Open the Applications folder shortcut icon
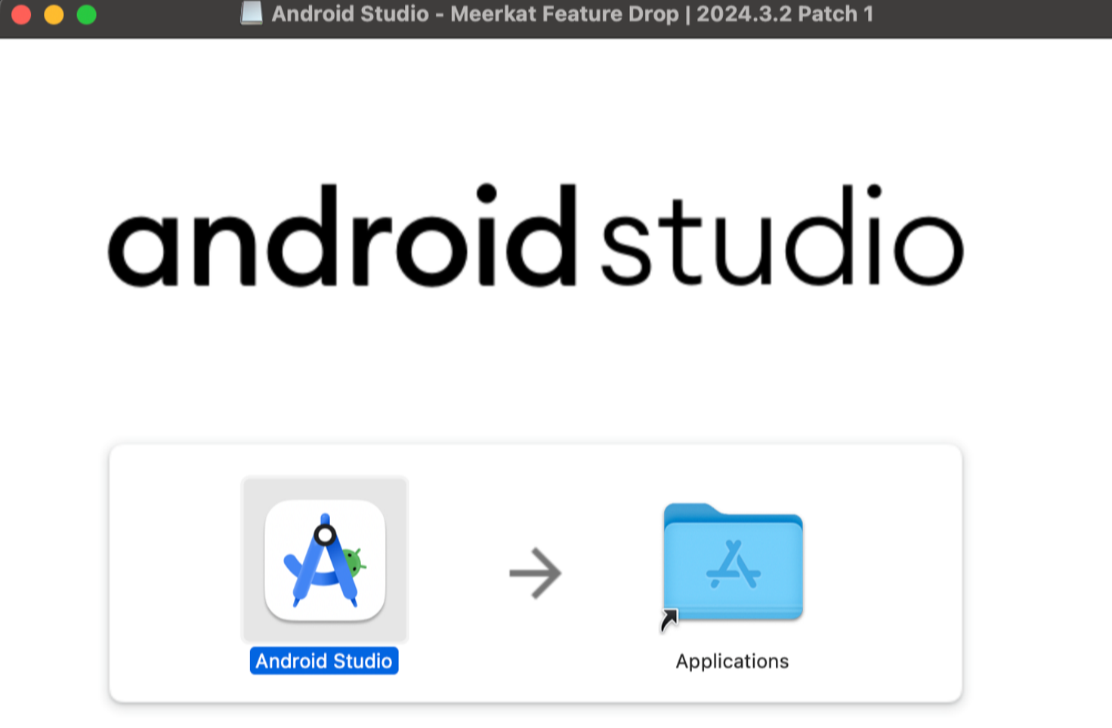 point(733,563)
